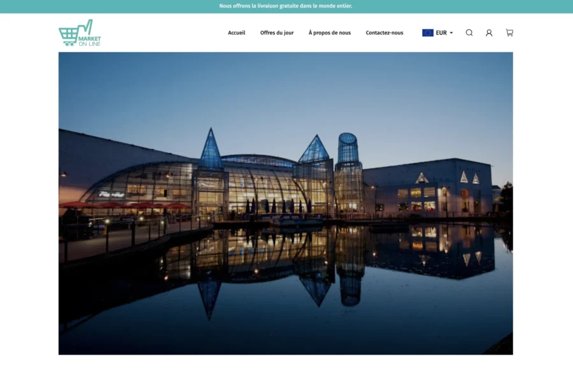
Task: Click the EU flag icon
Action: 428,32
